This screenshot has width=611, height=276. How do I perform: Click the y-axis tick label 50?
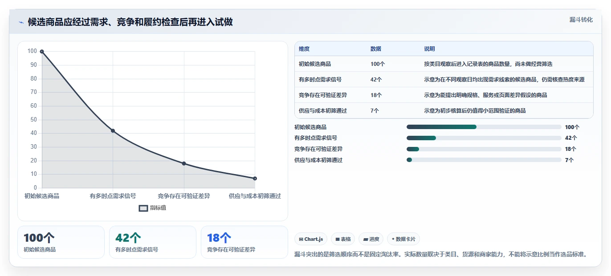[x=33, y=120]
